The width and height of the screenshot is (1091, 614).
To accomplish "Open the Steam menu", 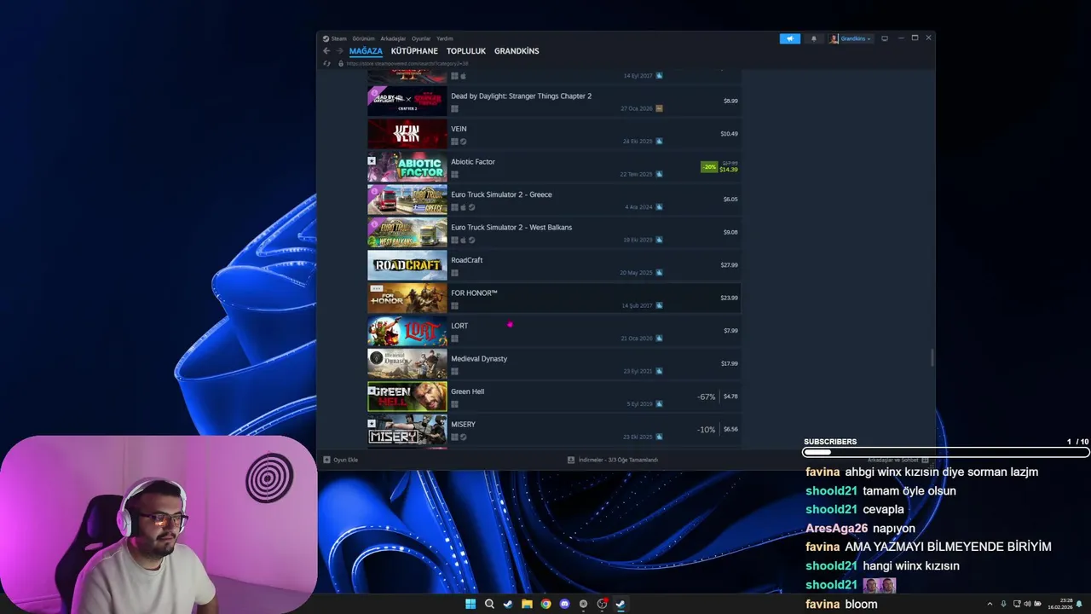I will (x=335, y=38).
